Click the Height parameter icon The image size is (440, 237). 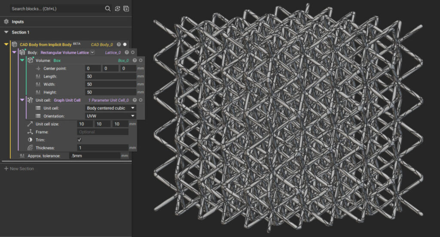38,92
